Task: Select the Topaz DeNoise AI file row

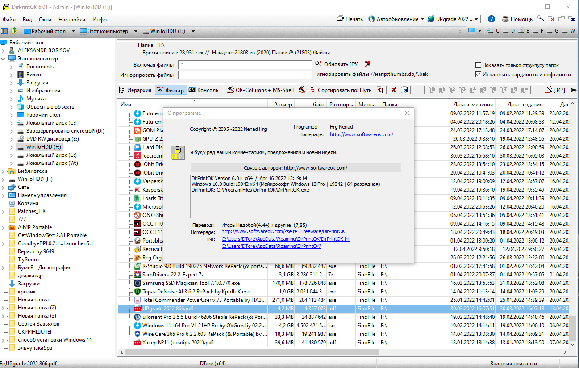Action: [x=344, y=292]
